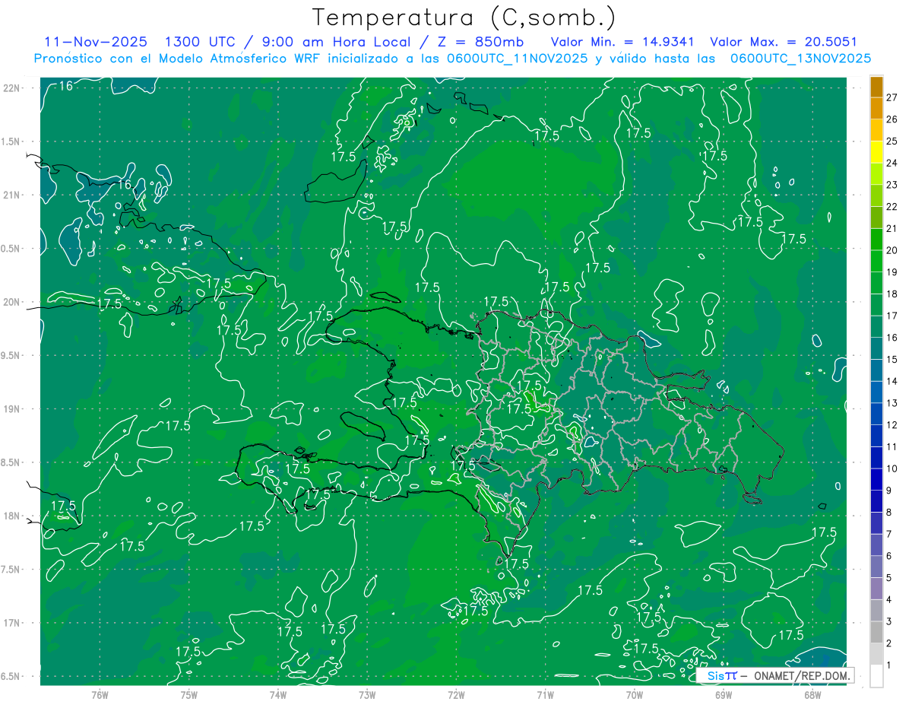Click legend value 3

(889, 621)
